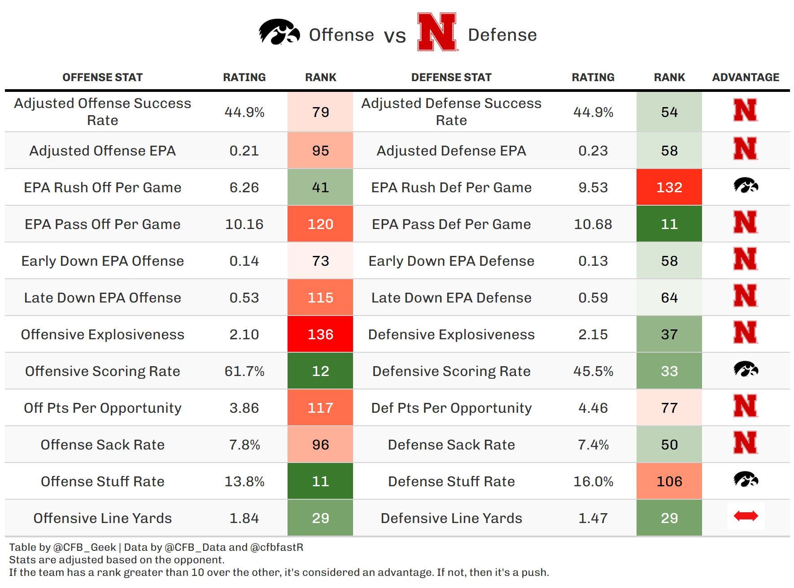This screenshot has width=794, height=588.
Task: Click the OFFENSE STAT column header
Action: click(x=102, y=78)
